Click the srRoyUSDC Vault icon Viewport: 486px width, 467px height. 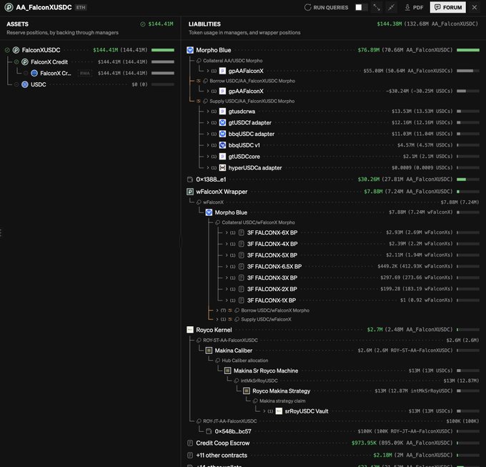pyautogui.click(x=279, y=411)
